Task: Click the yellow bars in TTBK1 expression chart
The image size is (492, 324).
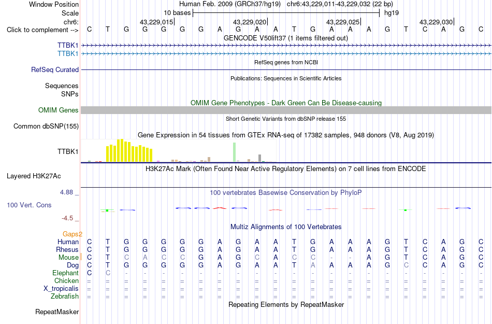Action: click(x=129, y=151)
